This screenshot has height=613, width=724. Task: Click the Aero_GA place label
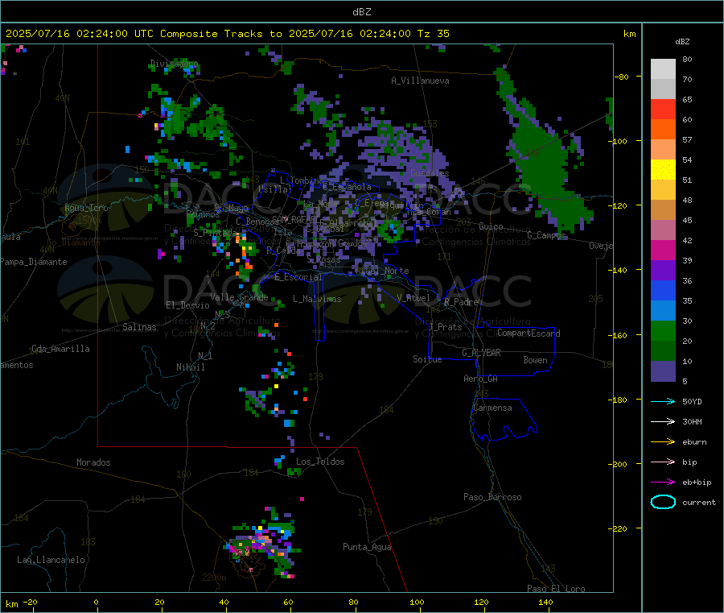[x=481, y=379]
